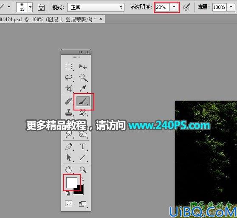Select the Line tool

pyautogui.click(x=83, y=158)
